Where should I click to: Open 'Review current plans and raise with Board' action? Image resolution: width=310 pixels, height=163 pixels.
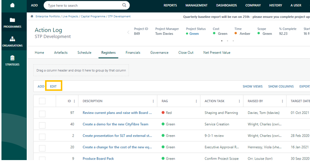pos(117,112)
